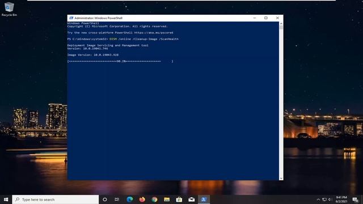Click the PowerShell taskbar button
Screen dimensions: 363x204
click(x=204, y=199)
